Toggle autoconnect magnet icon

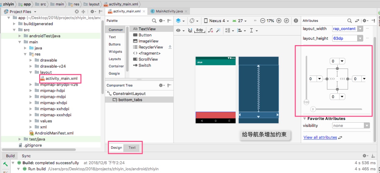[x=190, y=30]
